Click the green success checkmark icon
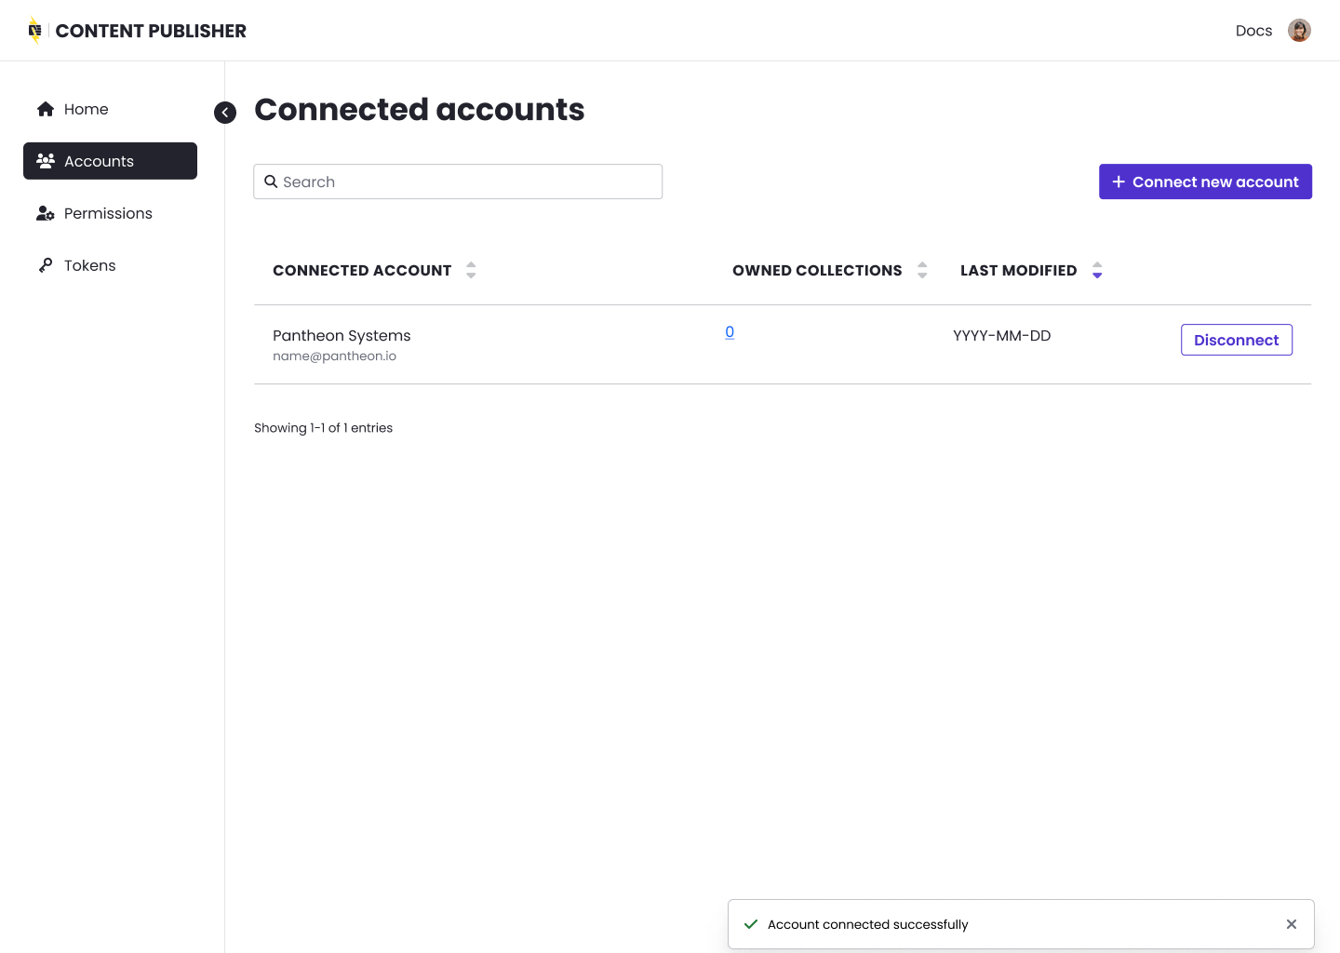 coord(751,924)
